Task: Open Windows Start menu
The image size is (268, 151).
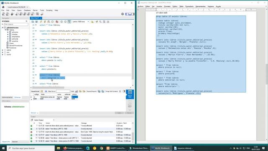Action: pos(3,148)
